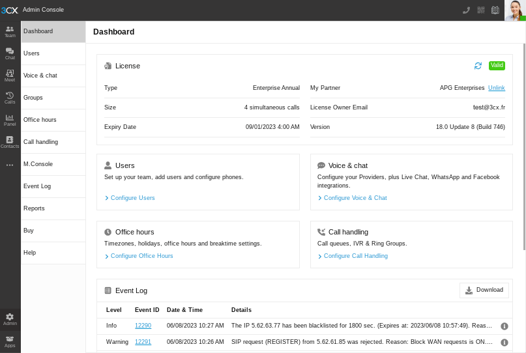Open Buy in the admin menu

[53, 231]
